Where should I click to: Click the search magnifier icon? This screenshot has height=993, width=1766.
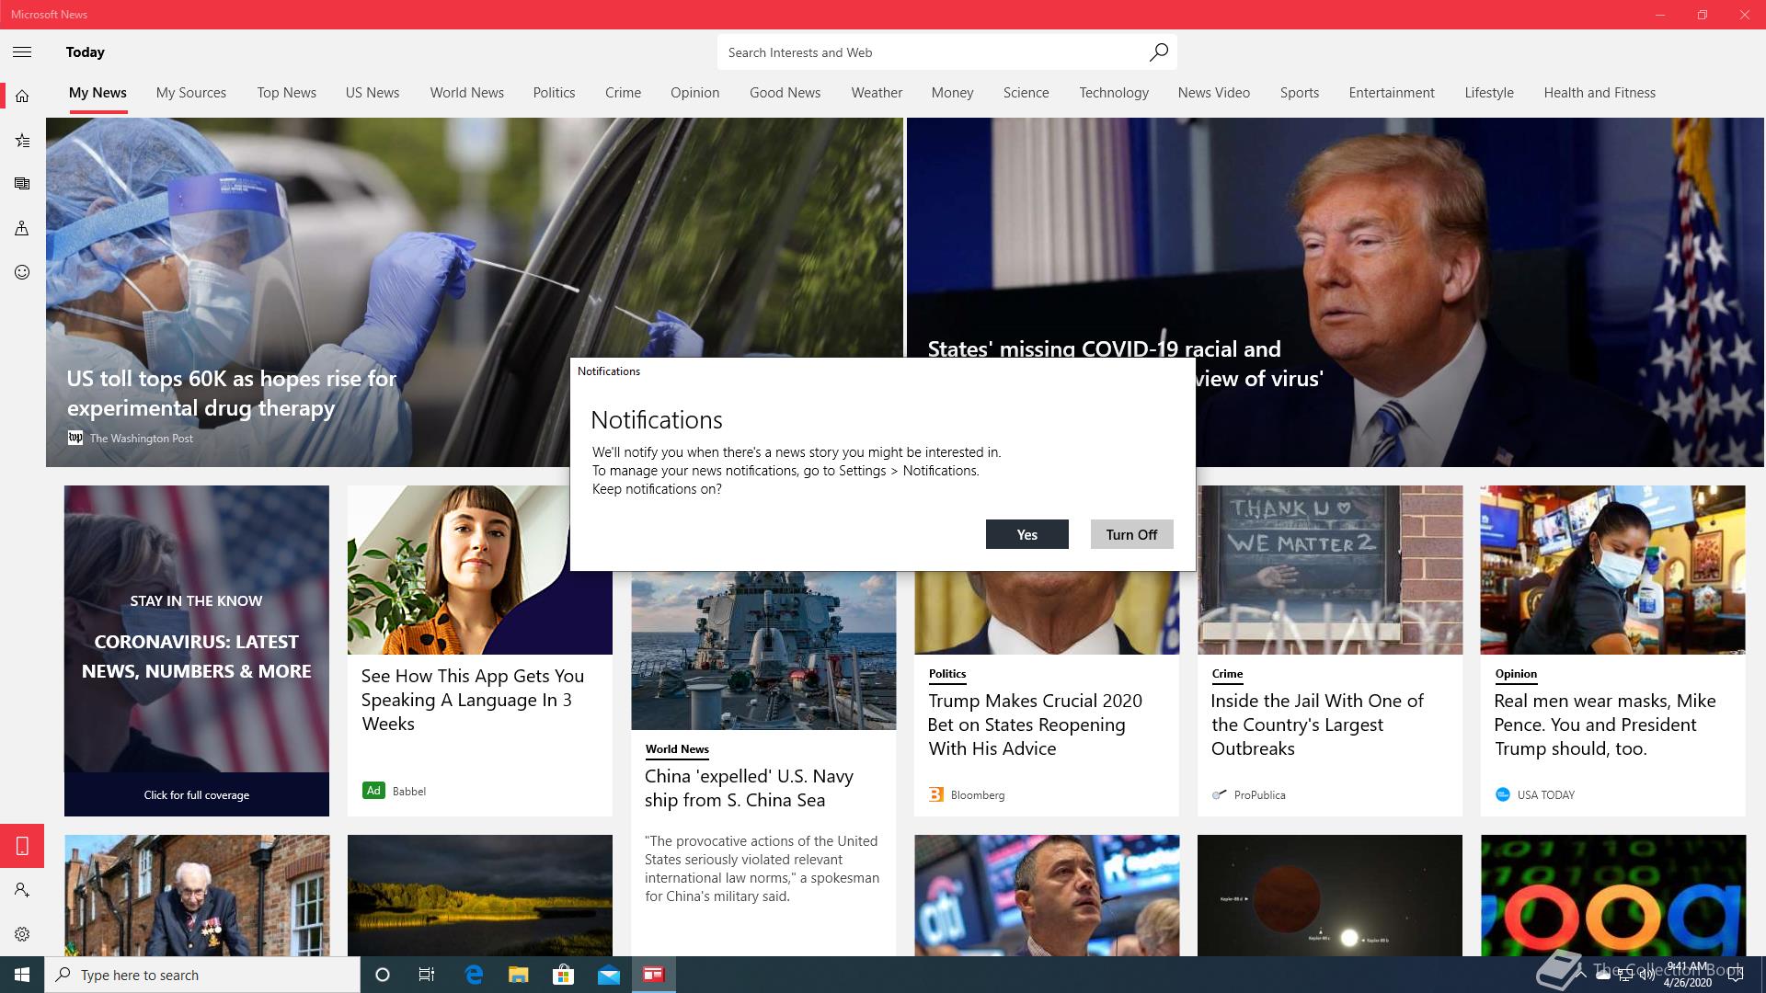pyautogui.click(x=1158, y=52)
